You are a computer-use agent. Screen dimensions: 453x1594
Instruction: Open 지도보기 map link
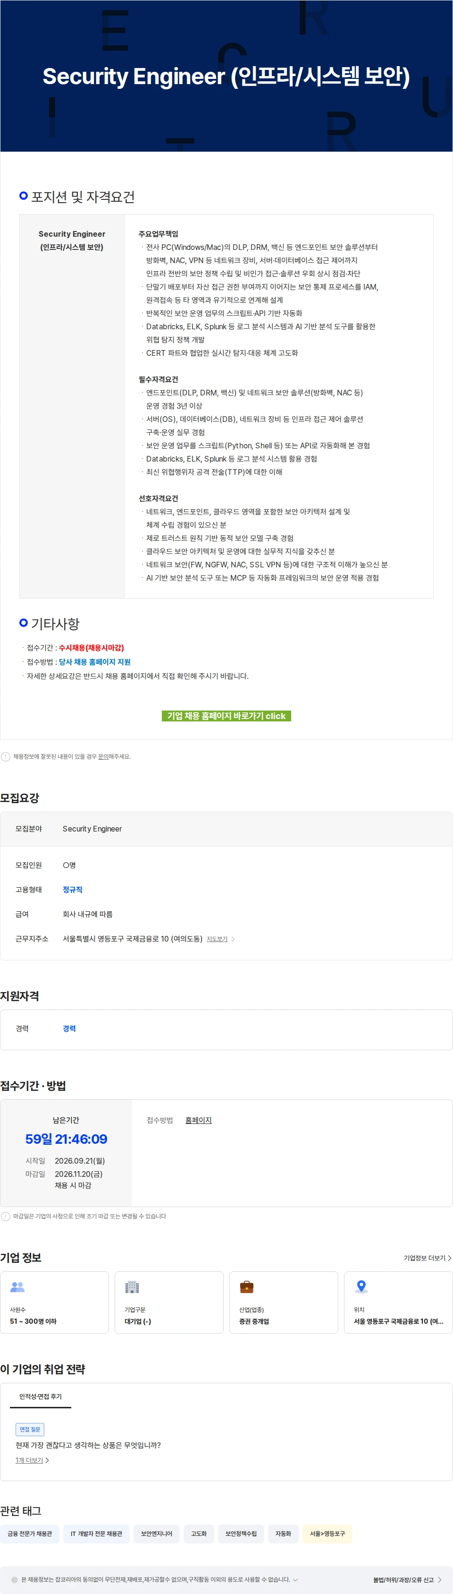coord(217,939)
